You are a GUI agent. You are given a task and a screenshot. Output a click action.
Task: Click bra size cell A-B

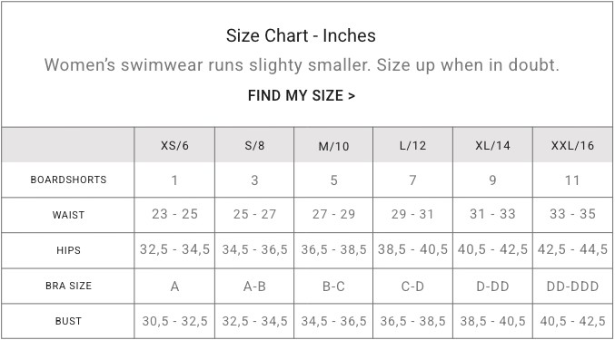click(x=254, y=287)
